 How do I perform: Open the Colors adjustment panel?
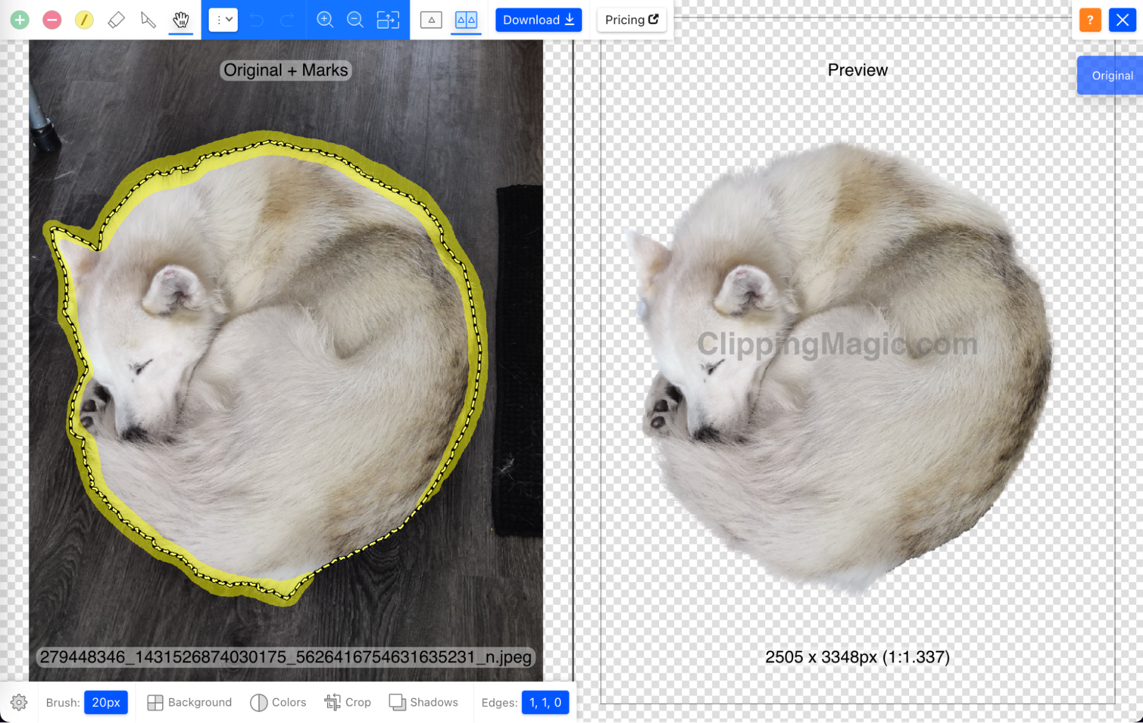278,702
